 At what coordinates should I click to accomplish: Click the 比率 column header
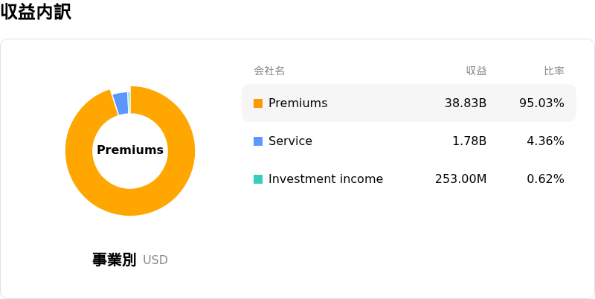click(554, 71)
